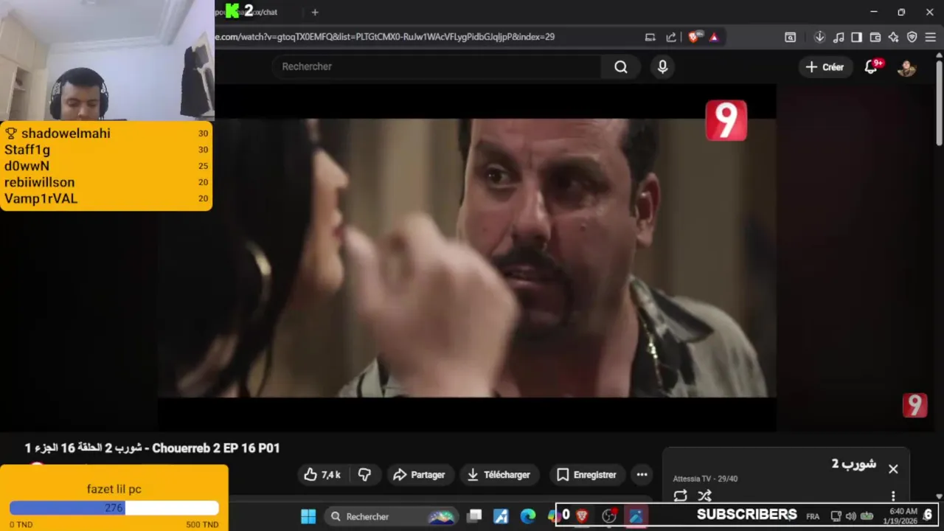This screenshot has width=944, height=531.
Task: Close the شورب 2 playlist panel
Action: click(893, 469)
